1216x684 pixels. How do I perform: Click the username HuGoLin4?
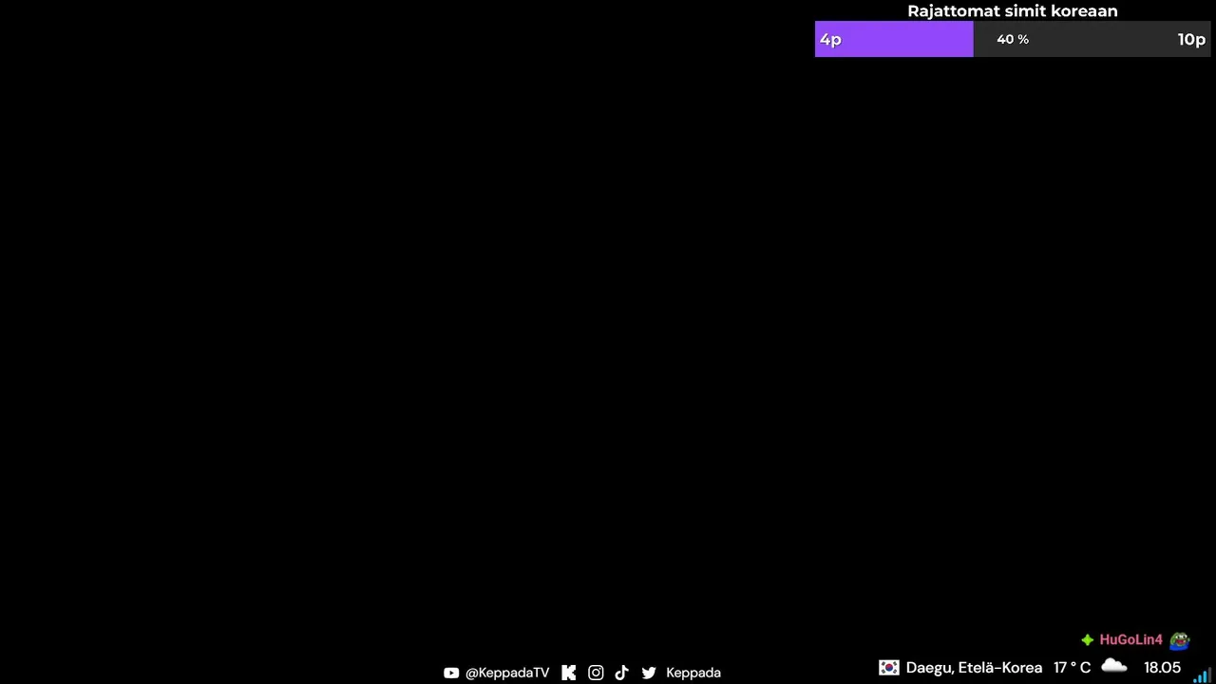1130,640
